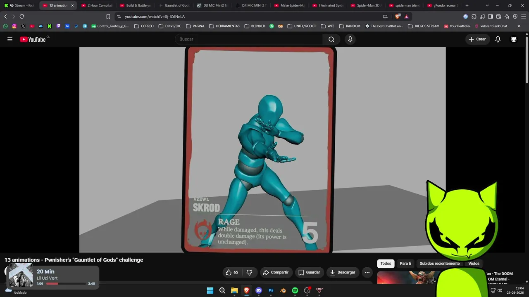Open the Windows Start menu
Screen dimensions: 529x297
pos(210,290)
